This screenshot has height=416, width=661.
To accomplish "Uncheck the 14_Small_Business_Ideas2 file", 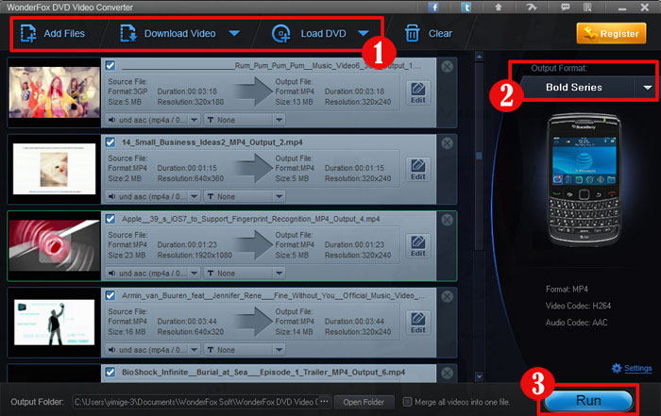I will (x=110, y=142).
